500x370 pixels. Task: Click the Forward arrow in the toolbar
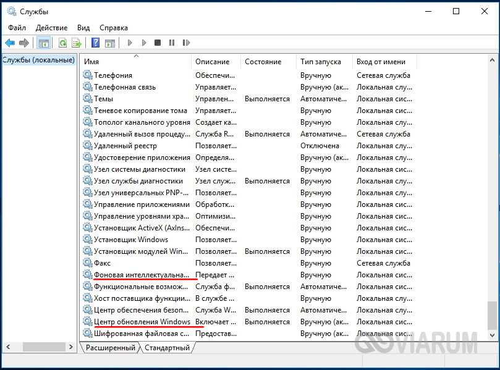23,43
